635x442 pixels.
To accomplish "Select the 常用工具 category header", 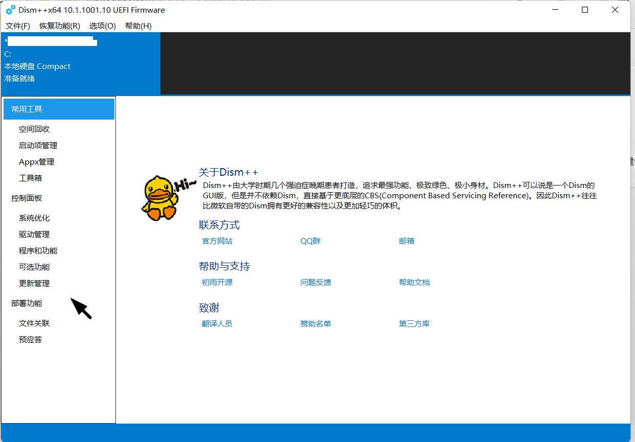I will 27,109.
